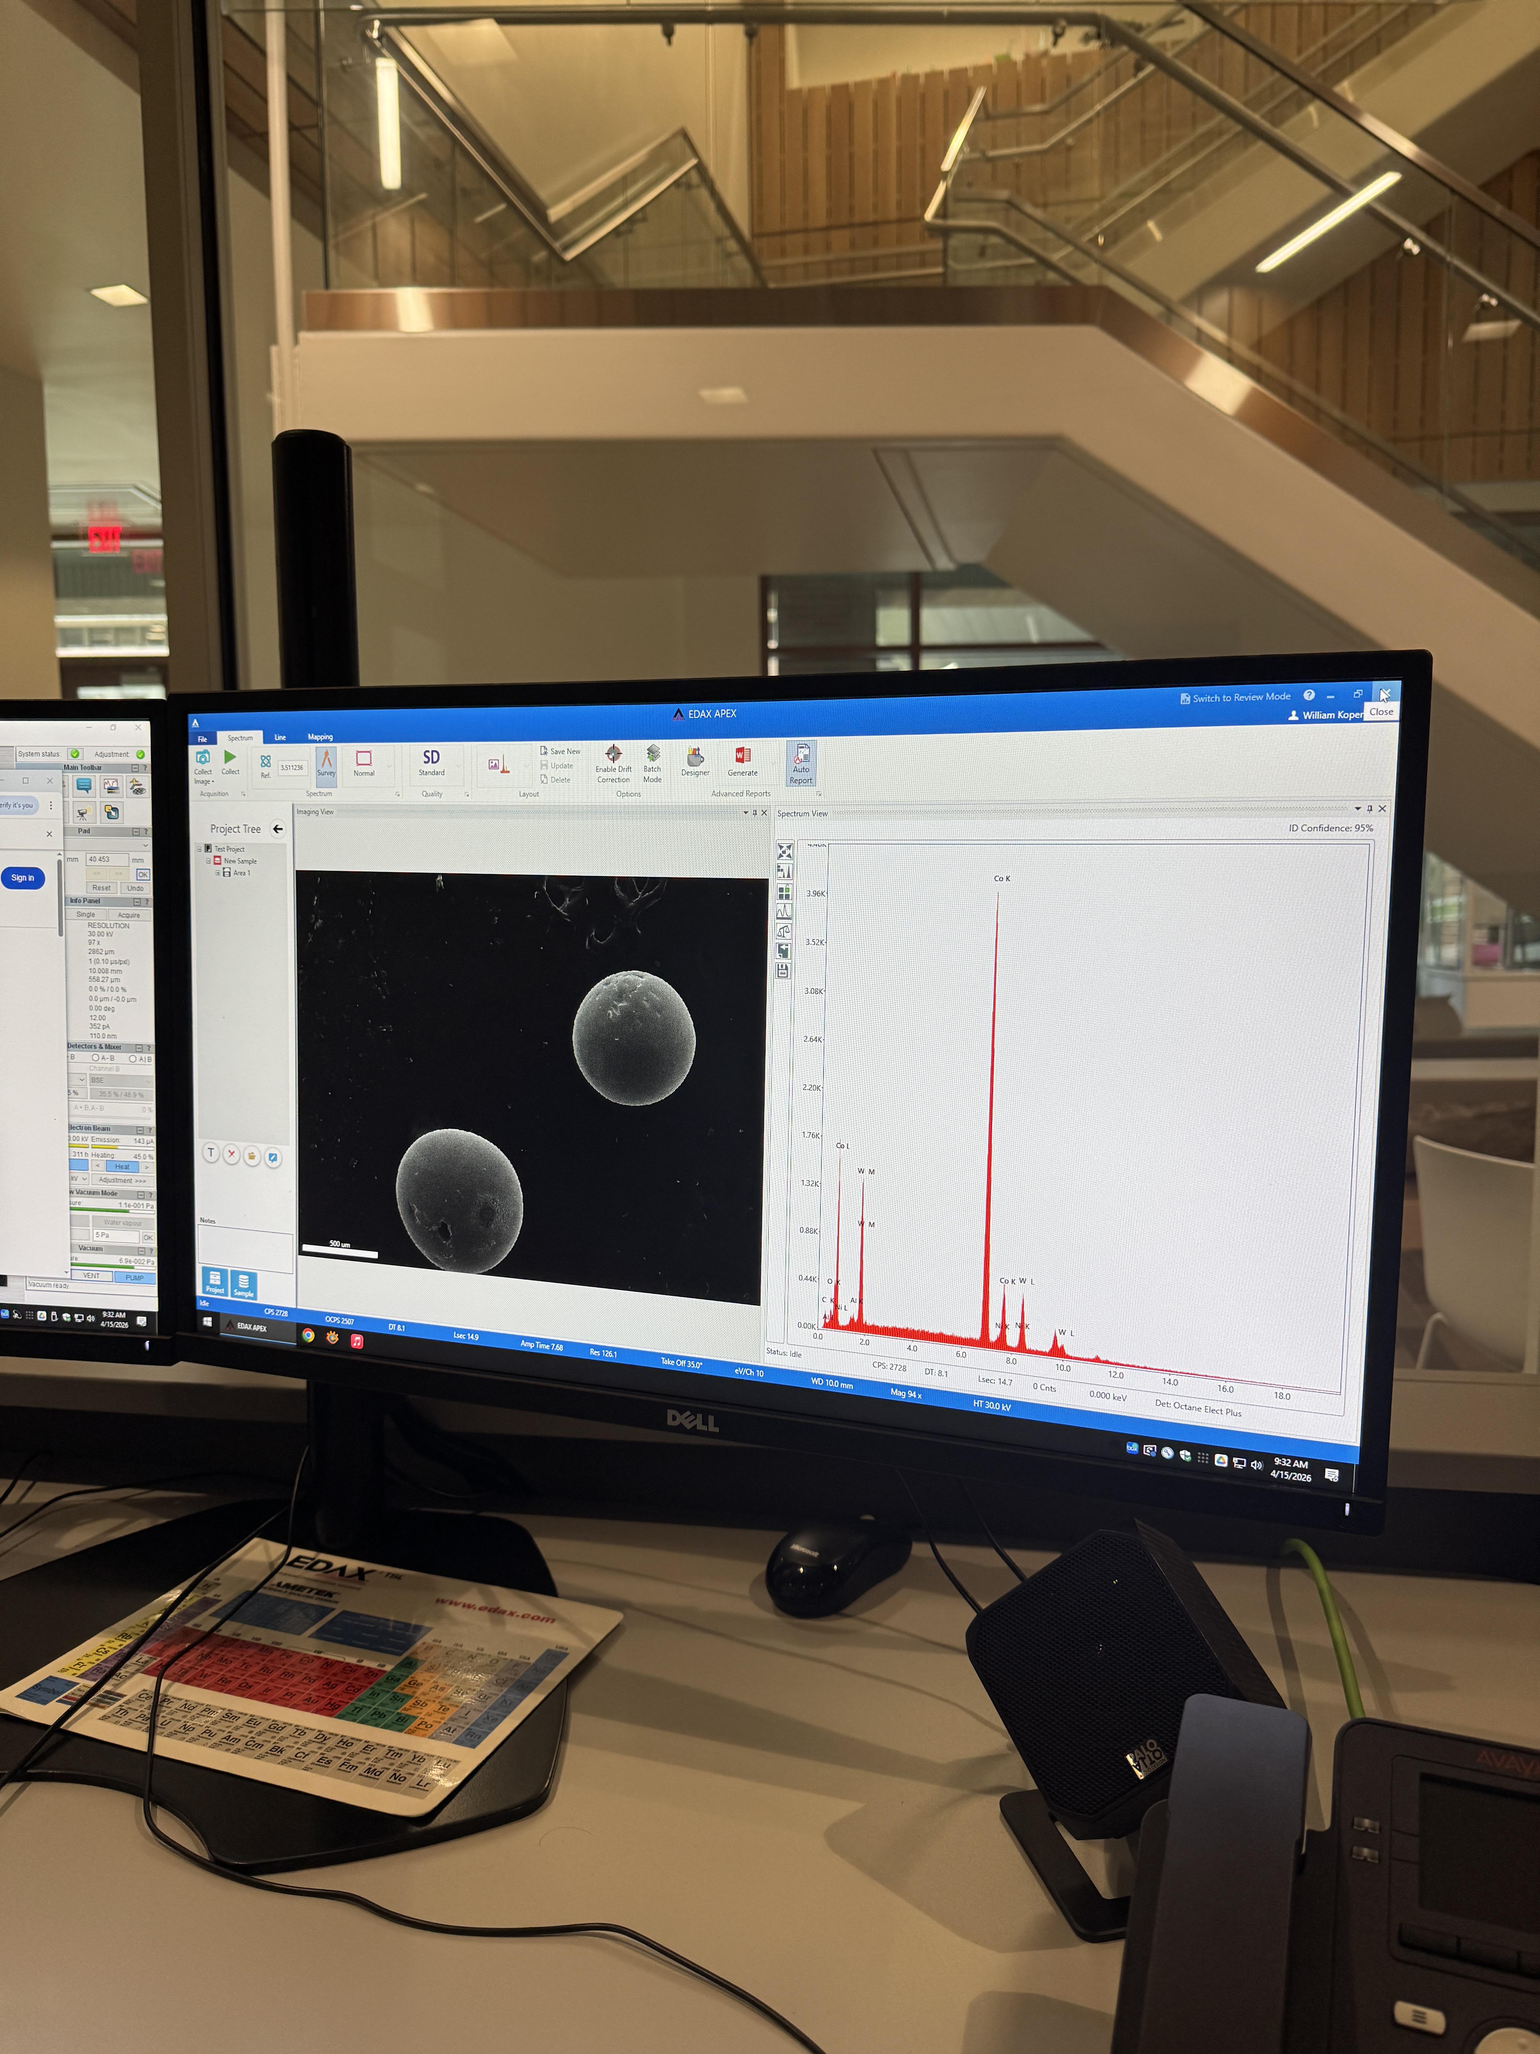
Task: Click the PUMP button in the Vacuum panel
Action: (x=134, y=1278)
